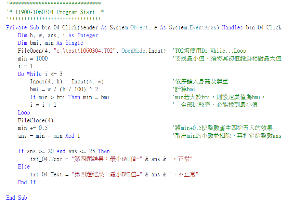Click 'OpenMode.Input' argument in FileOpen

pos(143,51)
